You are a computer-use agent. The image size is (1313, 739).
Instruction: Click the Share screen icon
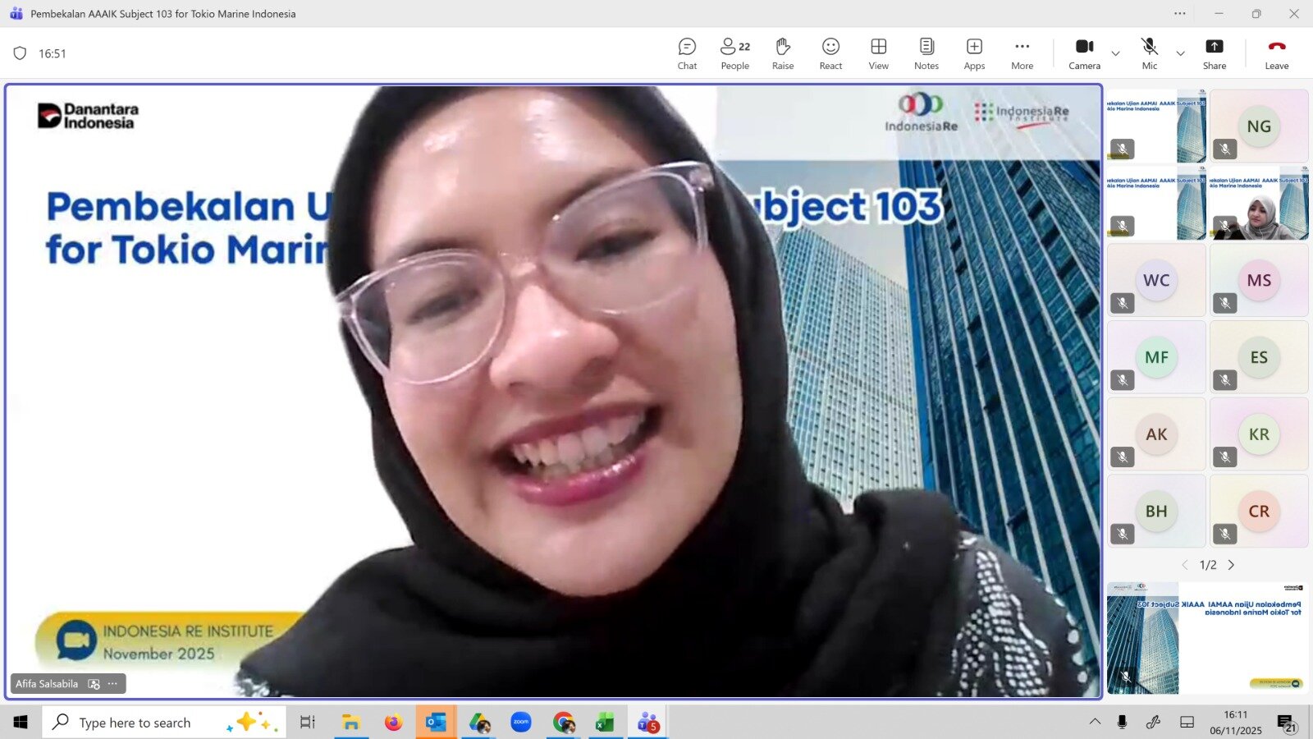[1214, 53]
